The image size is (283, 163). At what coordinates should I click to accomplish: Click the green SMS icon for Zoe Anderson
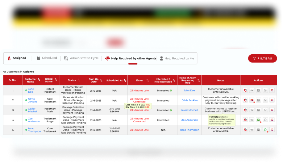(259, 120)
